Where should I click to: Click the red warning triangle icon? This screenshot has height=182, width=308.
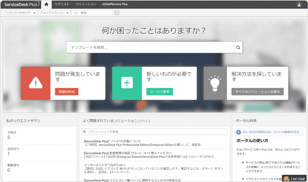[36, 83]
